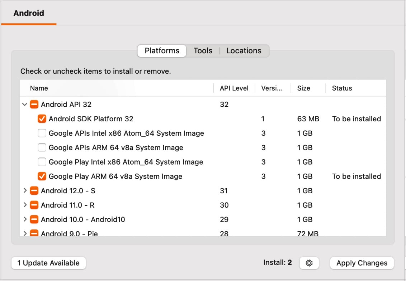Toggle the Android 12.0 - S checkbox
The height and width of the screenshot is (281, 406).
click(34, 191)
